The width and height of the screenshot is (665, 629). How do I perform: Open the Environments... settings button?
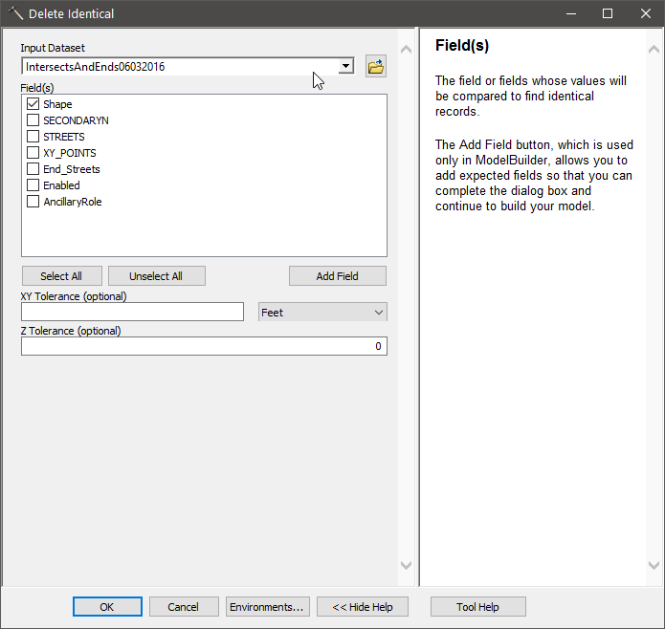tap(268, 607)
